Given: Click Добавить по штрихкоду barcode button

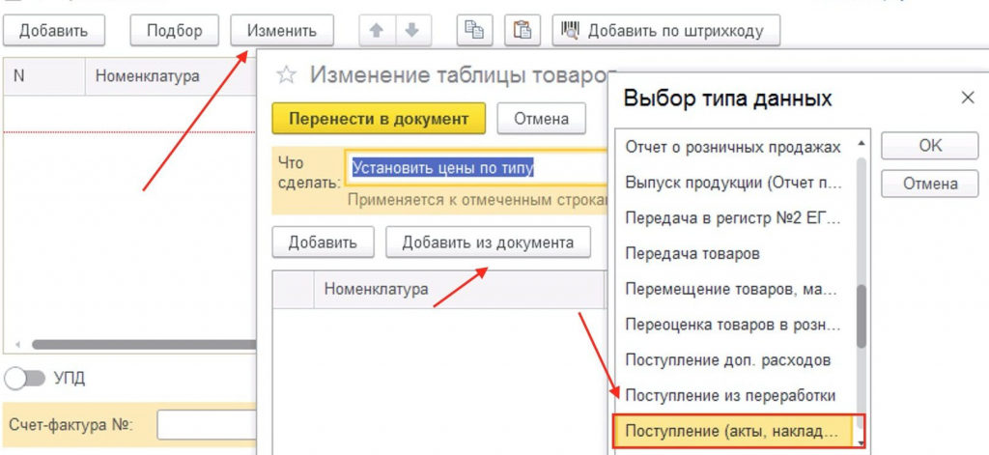Looking at the screenshot, I should point(666,30).
